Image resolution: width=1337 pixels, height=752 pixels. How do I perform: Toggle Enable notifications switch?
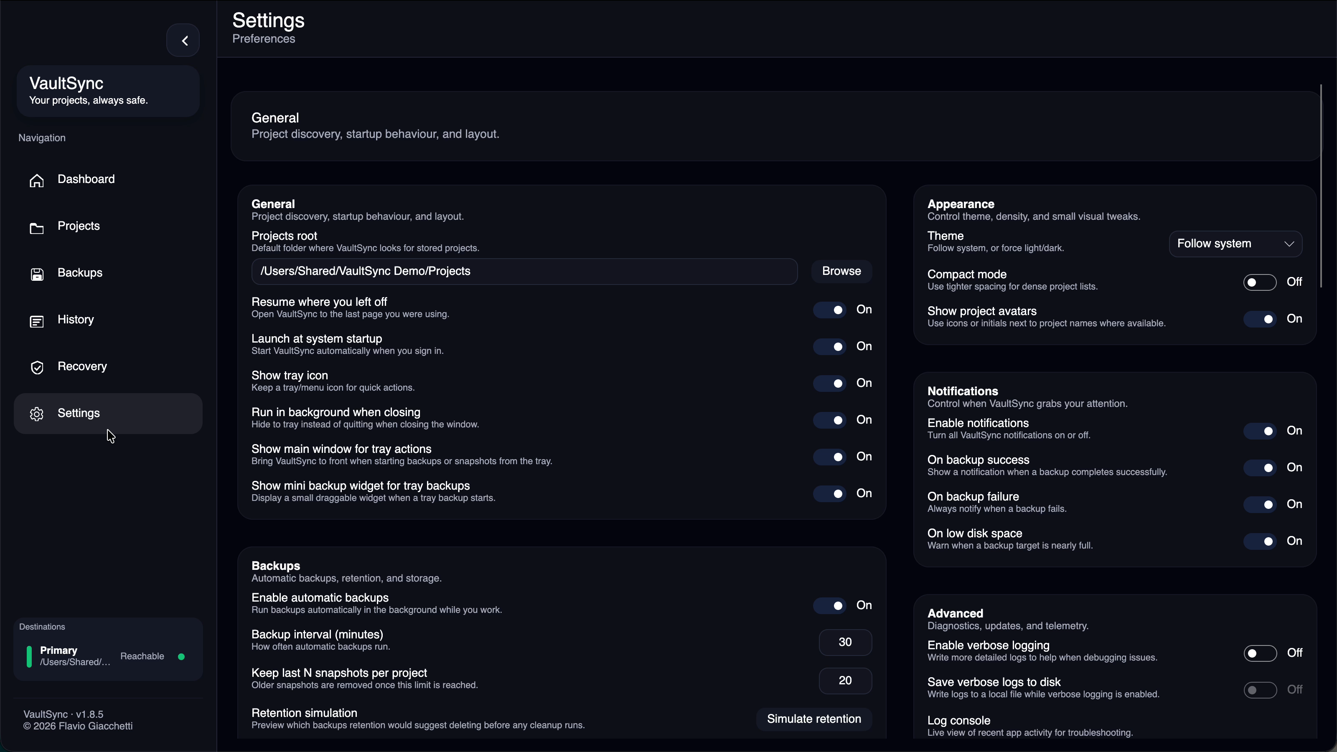click(1260, 431)
